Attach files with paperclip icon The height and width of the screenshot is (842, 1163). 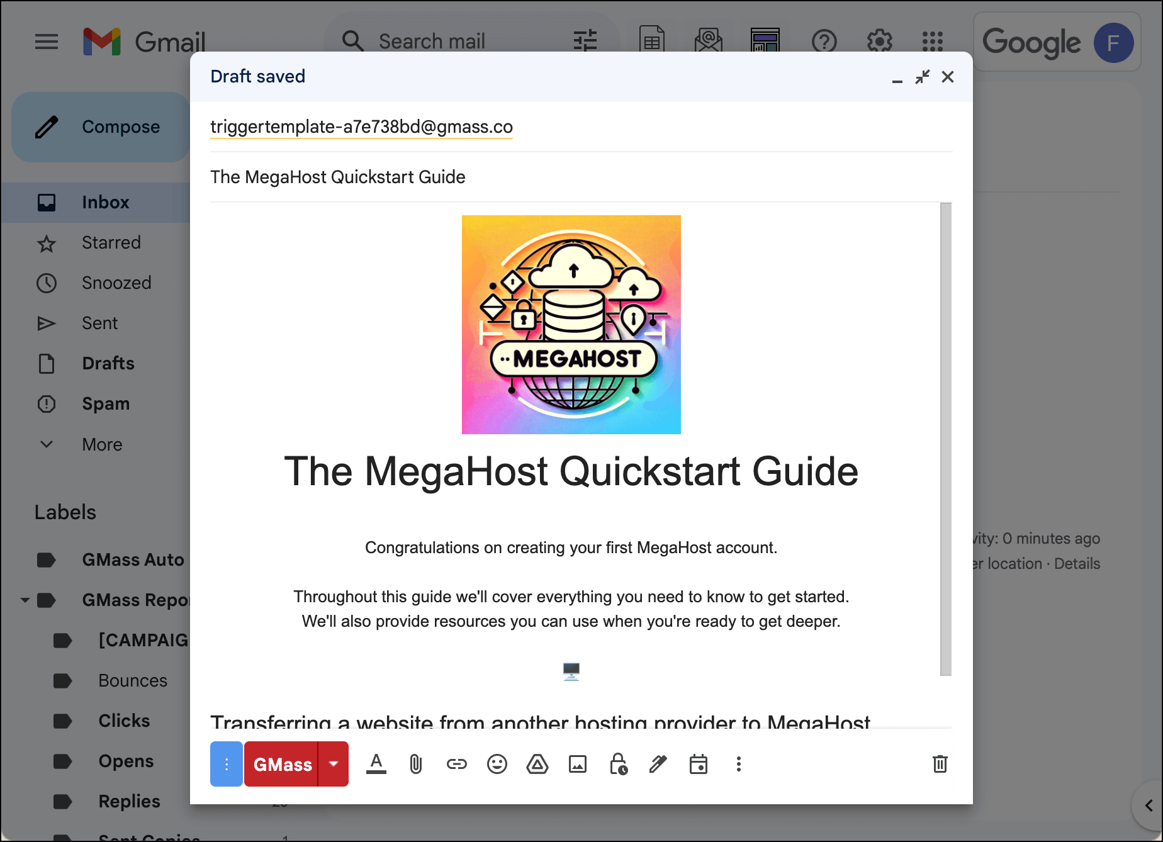click(x=416, y=764)
